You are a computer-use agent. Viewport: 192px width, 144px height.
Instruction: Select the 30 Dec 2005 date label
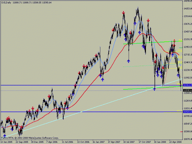coord(37,142)
